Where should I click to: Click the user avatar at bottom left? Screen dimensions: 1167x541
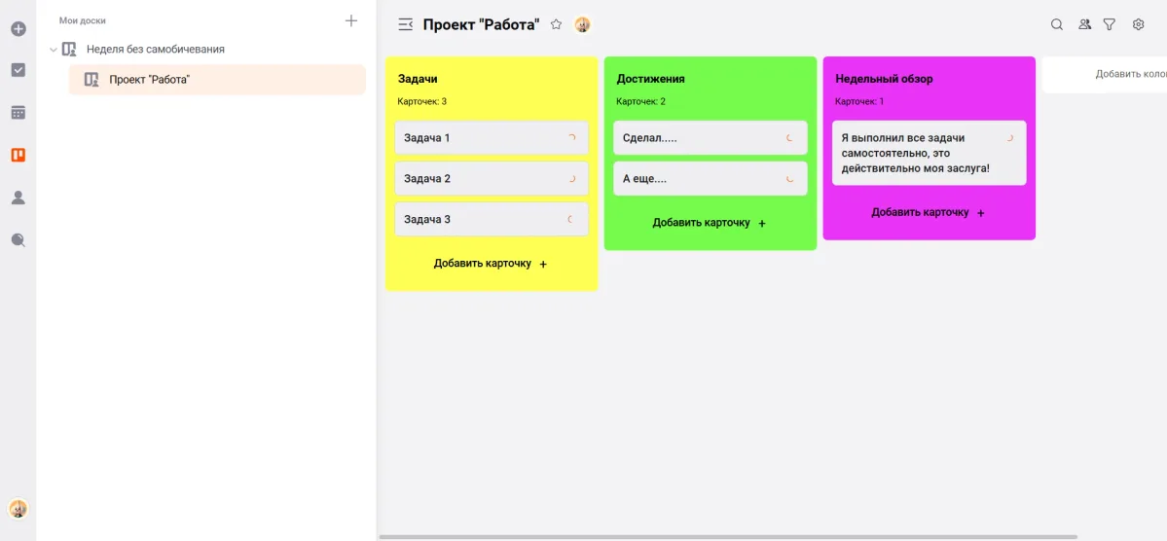pos(18,509)
